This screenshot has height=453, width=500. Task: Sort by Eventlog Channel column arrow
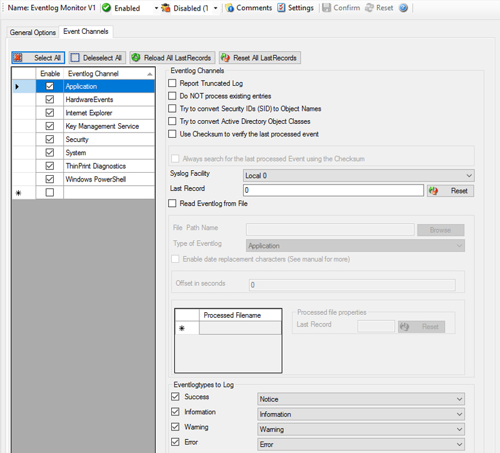149,74
